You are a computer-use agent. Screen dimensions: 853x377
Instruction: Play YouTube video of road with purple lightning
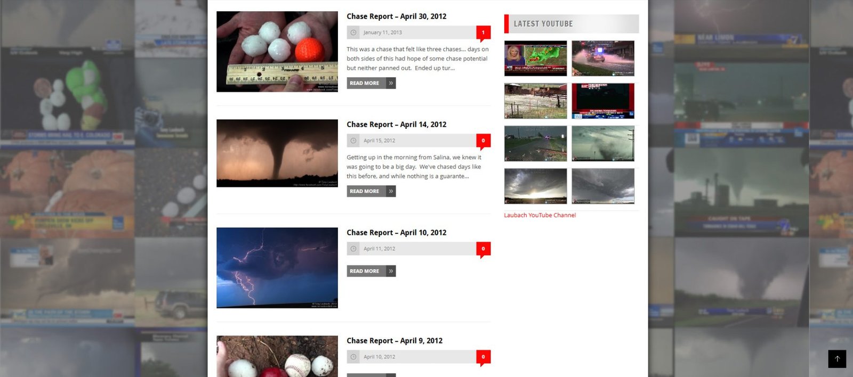point(536,144)
